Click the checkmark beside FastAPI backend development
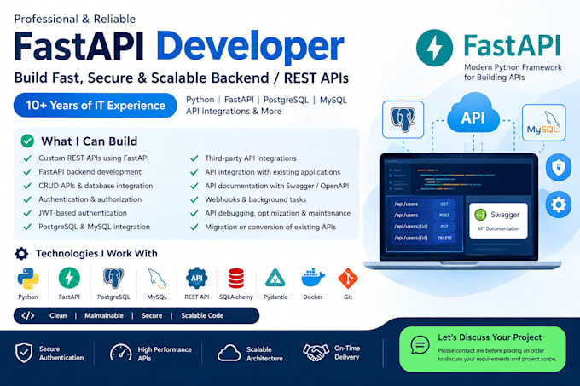 27,172
